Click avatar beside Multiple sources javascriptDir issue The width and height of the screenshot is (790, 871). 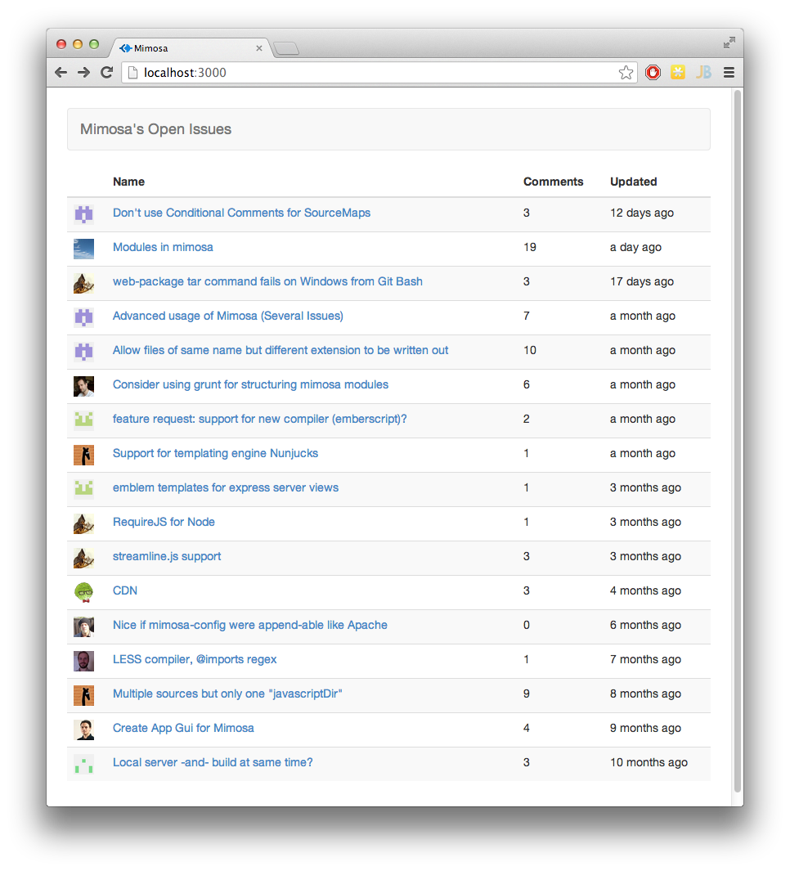pyautogui.click(x=84, y=695)
